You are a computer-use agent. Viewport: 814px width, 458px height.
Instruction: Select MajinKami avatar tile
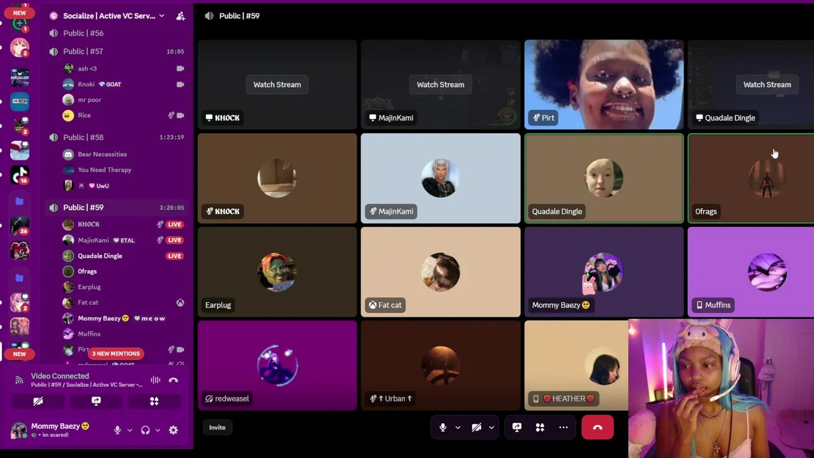(x=440, y=178)
